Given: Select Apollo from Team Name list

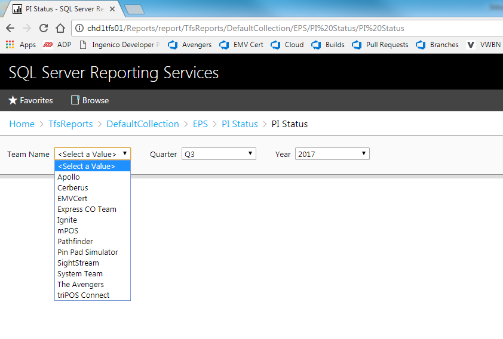Looking at the screenshot, I should [x=93, y=177].
